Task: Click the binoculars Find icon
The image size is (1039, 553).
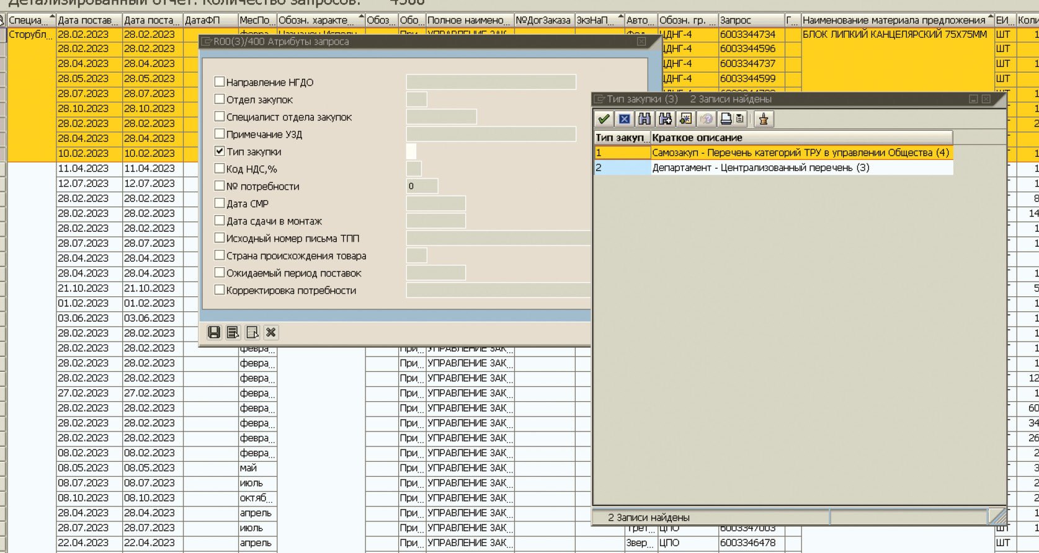Action: coord(644,119)
